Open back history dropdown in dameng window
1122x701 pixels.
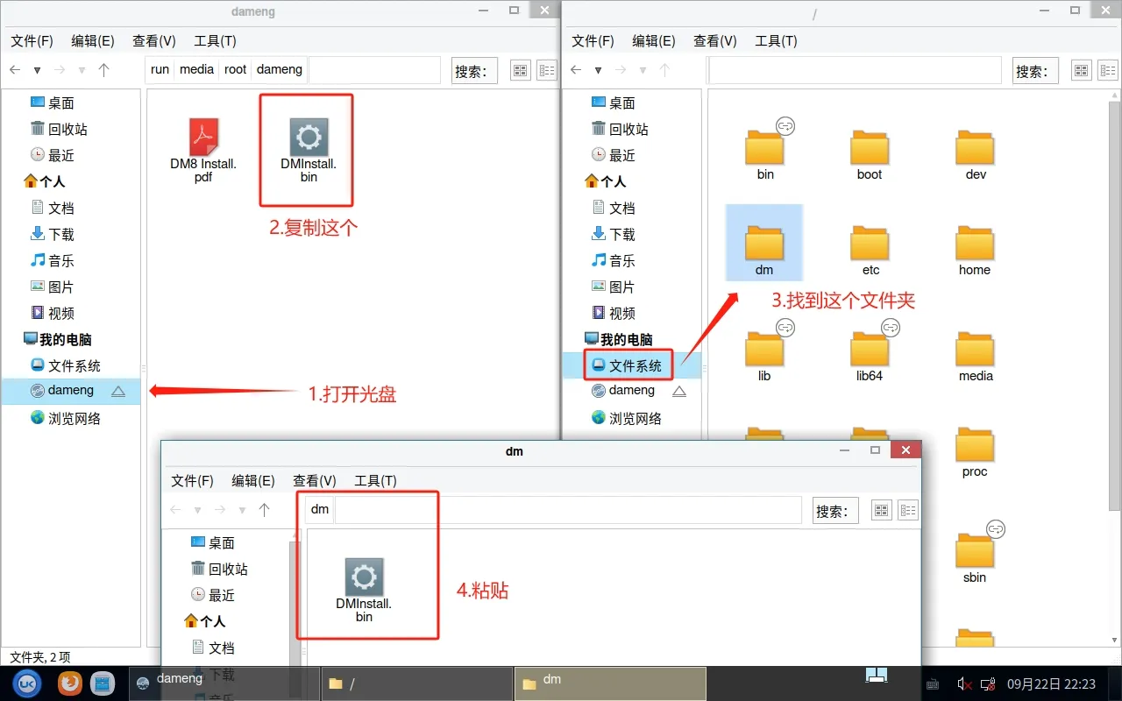tap(37, 70)
